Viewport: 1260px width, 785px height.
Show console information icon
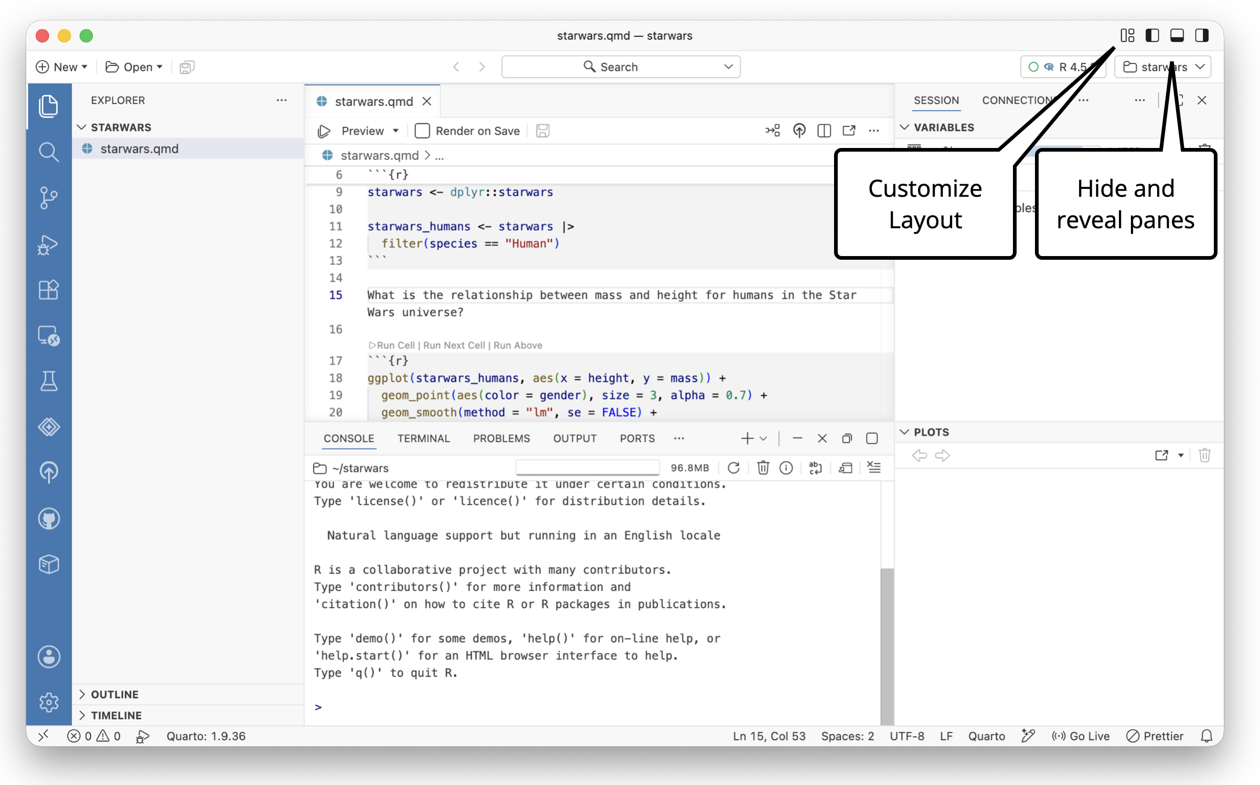tap(786, 468)
